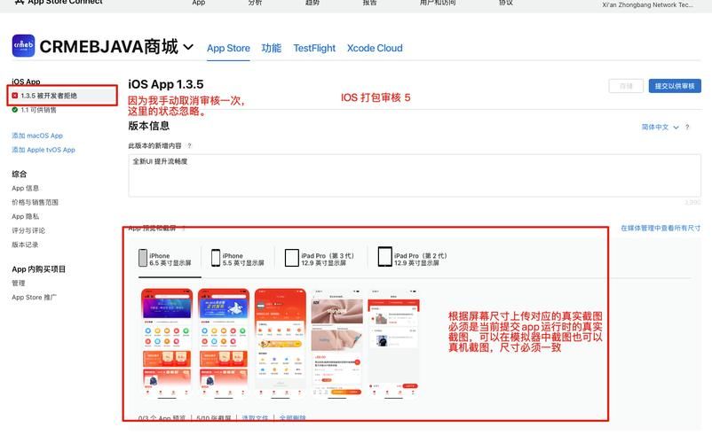The image size is (712, 443).
Task: Open 管理 under App 内购买项目
Action: pyautogui.click(x=19, y=283)
